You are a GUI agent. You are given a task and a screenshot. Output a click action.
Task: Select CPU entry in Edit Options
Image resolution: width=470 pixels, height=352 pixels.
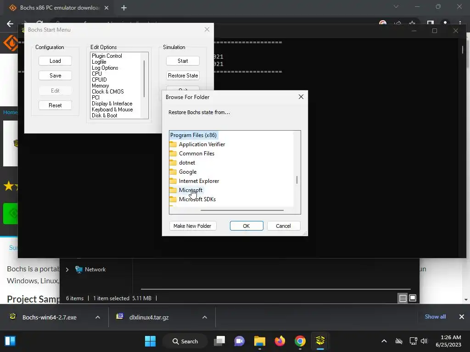(x=97, y=74)
